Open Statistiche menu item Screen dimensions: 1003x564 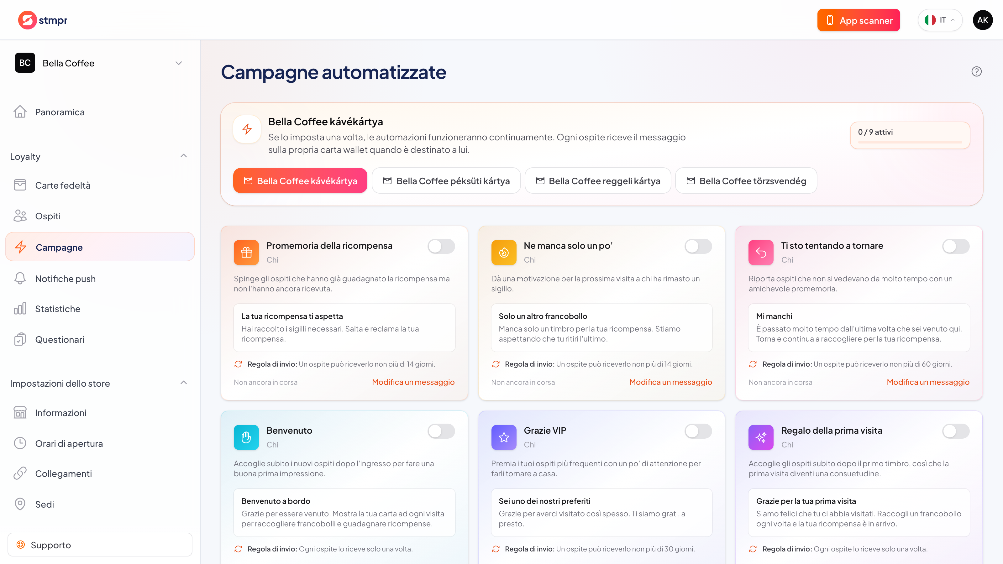[100, 309]
